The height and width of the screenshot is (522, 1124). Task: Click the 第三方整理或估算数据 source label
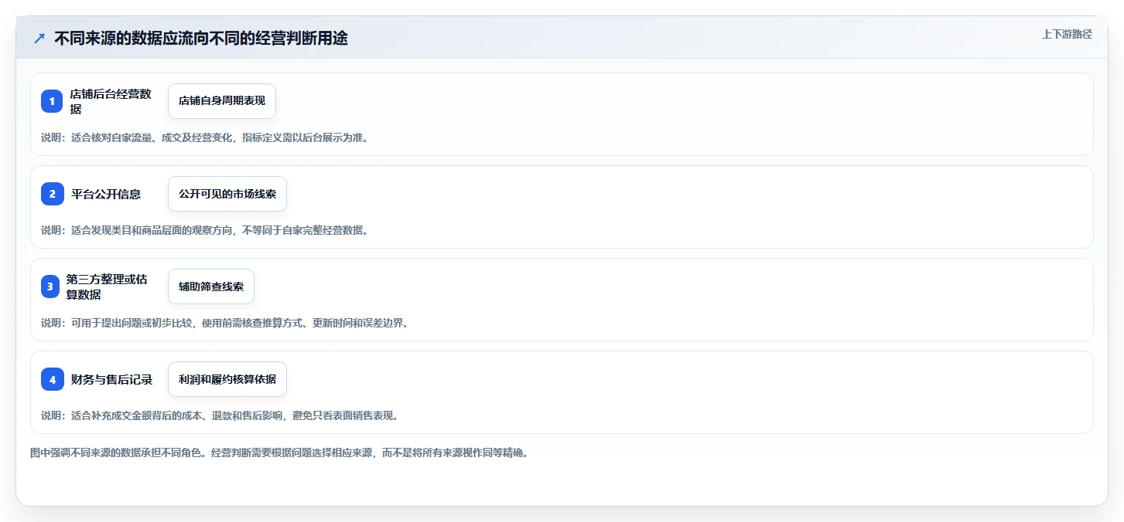click(x=108, y=286)
